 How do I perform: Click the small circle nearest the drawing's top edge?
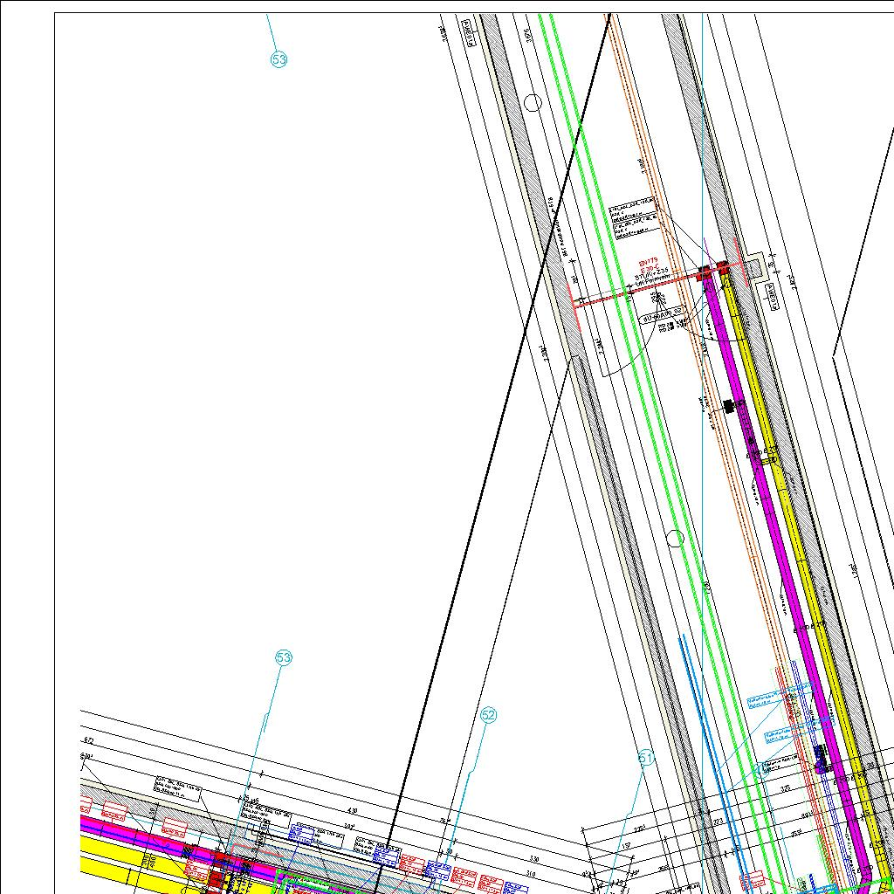533,103
